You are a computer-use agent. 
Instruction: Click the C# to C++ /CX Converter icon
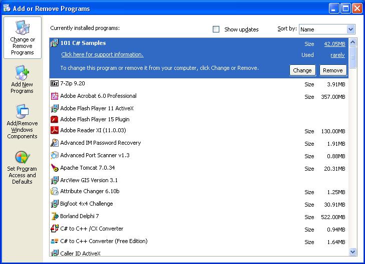(55, 229)
